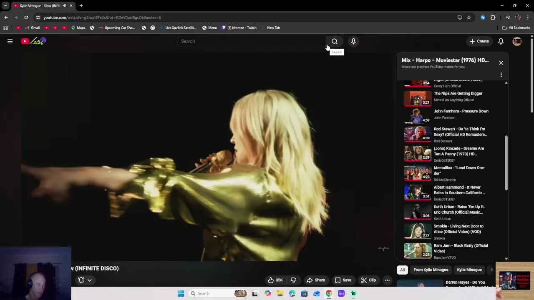Open the kimmee - Twitch bookmark
The height and width of the screenshot is (300, 534).
click(x=239, y=27)
